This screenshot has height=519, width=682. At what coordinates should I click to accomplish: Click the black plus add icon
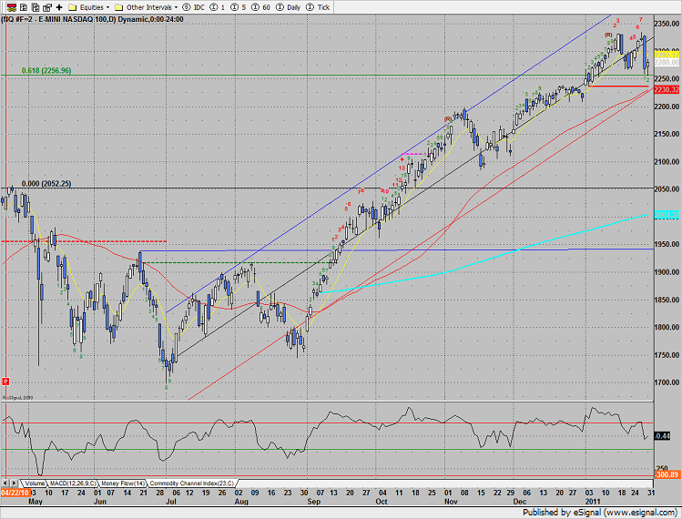click(x=59, y=7)
